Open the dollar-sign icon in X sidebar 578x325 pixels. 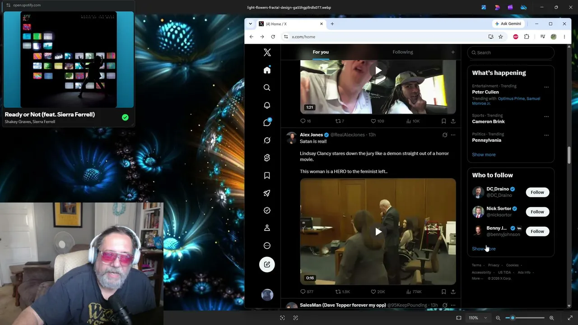click(x=267, y=158)
